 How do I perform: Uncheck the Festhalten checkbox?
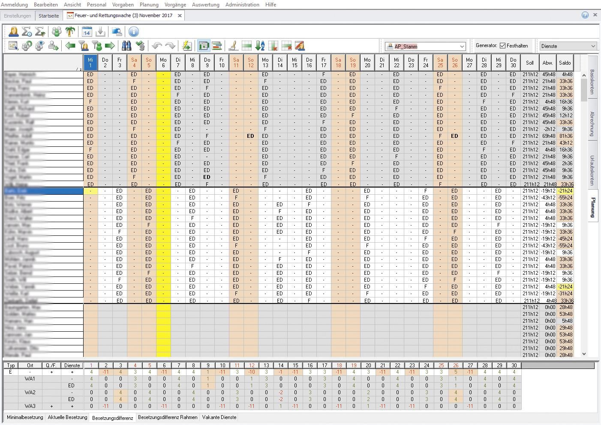(502, 46)
